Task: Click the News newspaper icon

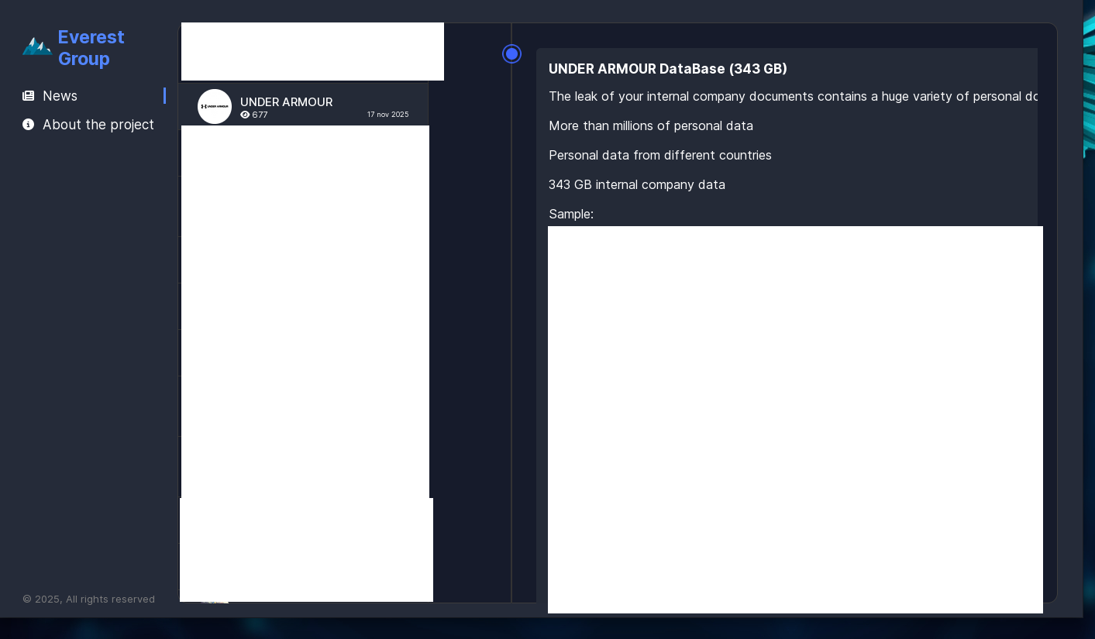Action: (x=29, y=96)
